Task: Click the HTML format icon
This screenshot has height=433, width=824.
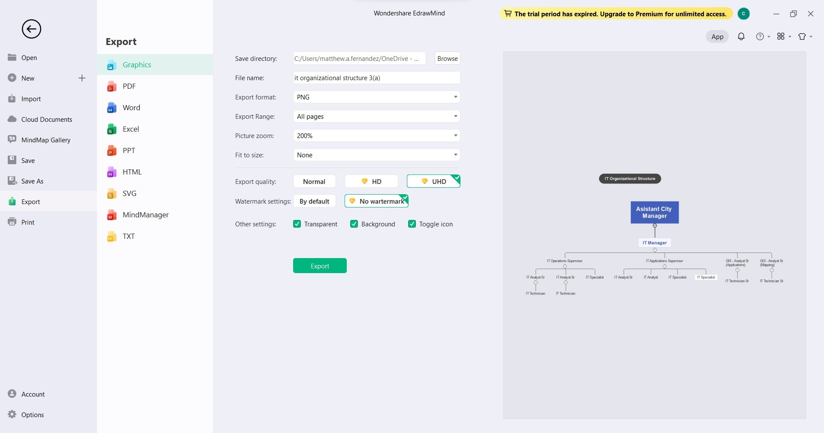Action: point(112,172)
